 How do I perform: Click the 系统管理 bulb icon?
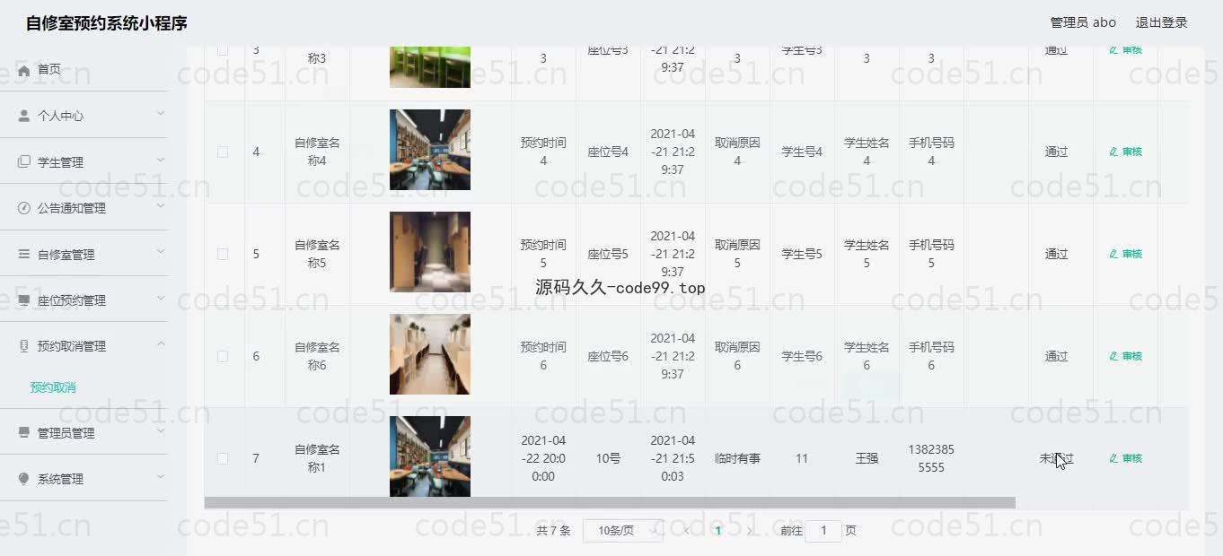tap(24, 479)
